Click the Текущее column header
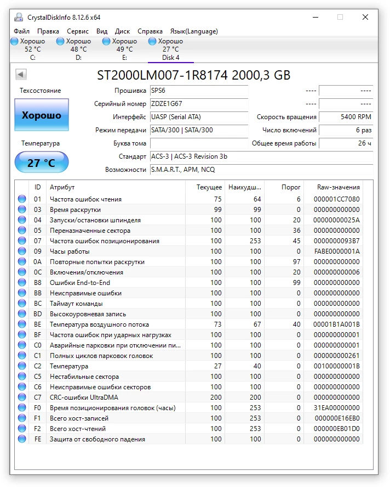The image size is (390, 487). pyautogui.click(x=205, y=187)
